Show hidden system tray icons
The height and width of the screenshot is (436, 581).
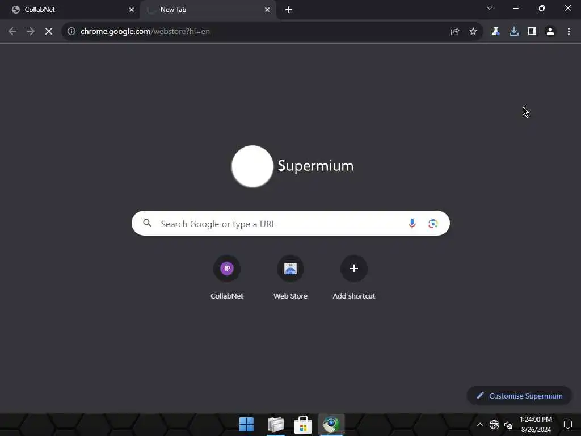click(x=480, y=425)
